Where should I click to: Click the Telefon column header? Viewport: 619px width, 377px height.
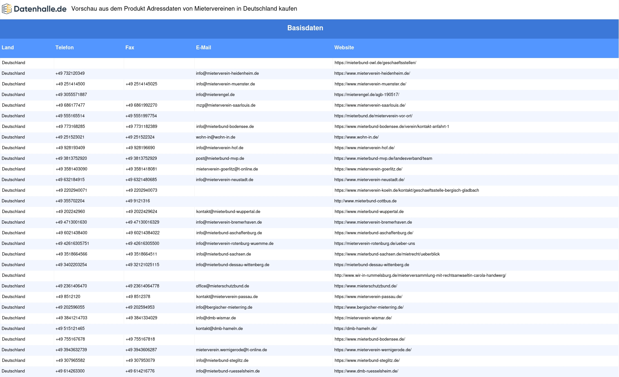click(x=64, y=47)
